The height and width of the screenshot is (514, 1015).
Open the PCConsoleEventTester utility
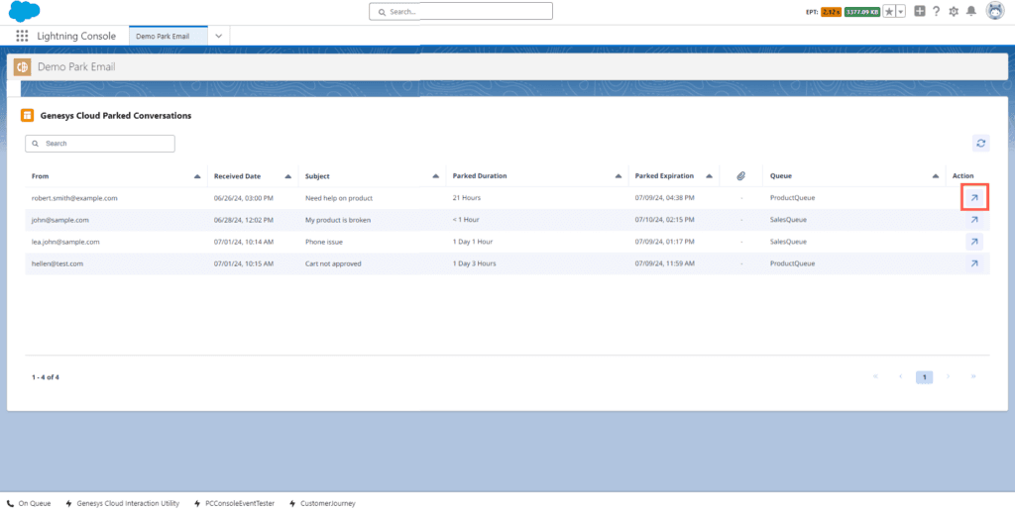[x=234, y=503]
